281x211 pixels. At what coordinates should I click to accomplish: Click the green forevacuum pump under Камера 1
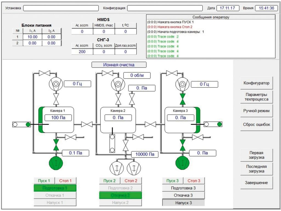click(56, 163)
